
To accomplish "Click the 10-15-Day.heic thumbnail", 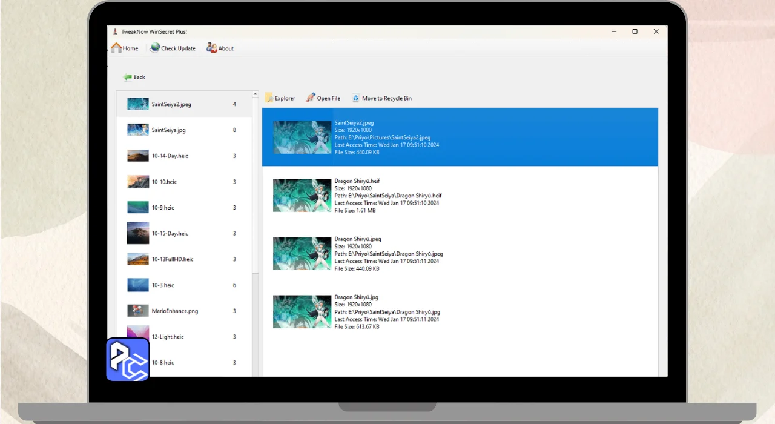I will click(x=138, y=233).
